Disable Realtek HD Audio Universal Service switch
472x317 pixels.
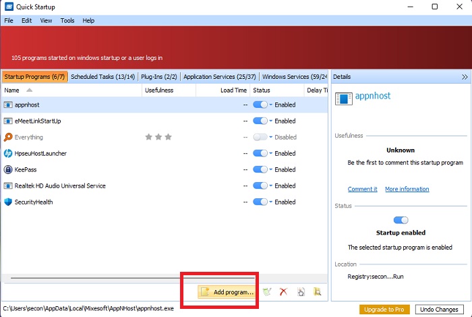coord(260,185)
